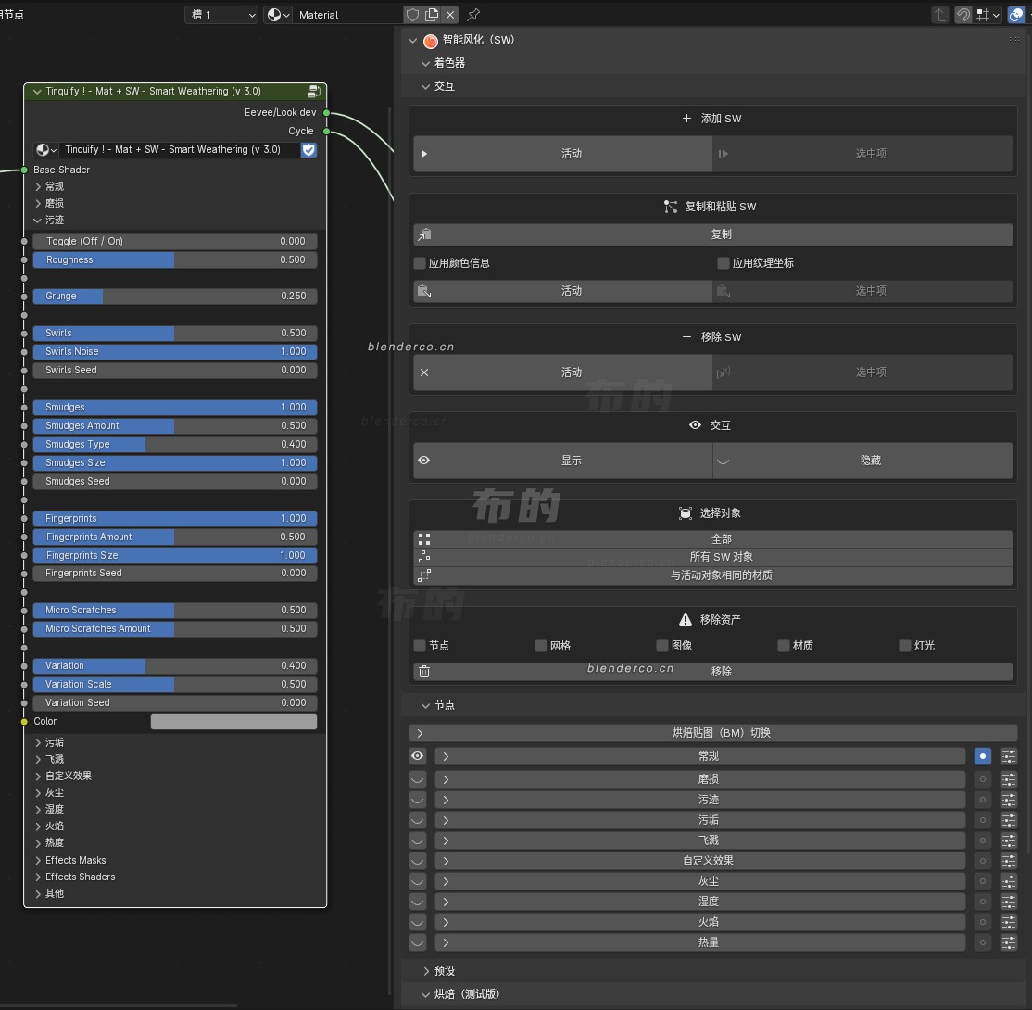Click the Smart Weathering panel orange icon
The image size is (1032, 1010).
click(431, 41)
